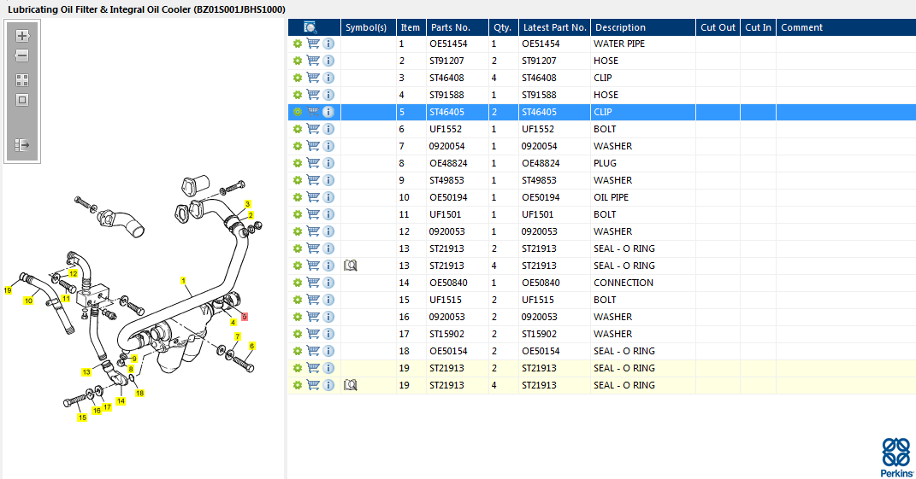This screenshot has height=479, width=916.
Task: Select callout 18 on the diagram
Action: tap(139, 394)
